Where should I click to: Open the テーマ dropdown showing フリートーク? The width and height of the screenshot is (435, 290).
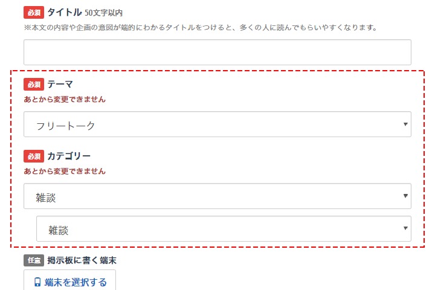pos(217,124)
